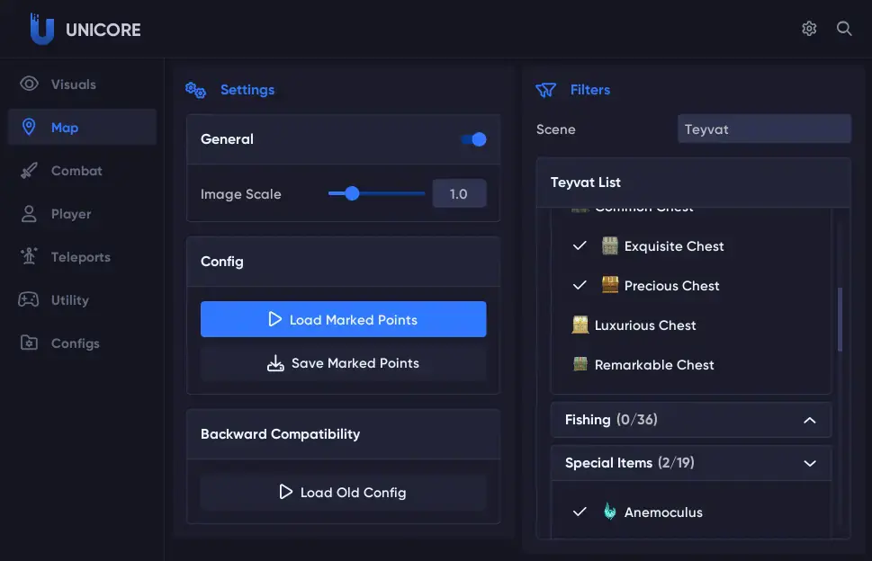Enable the Remarkable Chest filter

643,364
